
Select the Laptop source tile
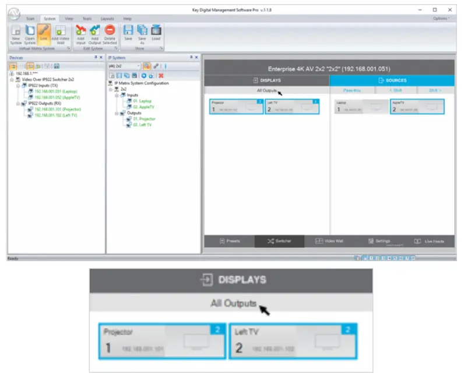pyautogui.click(x=361, y=107)
